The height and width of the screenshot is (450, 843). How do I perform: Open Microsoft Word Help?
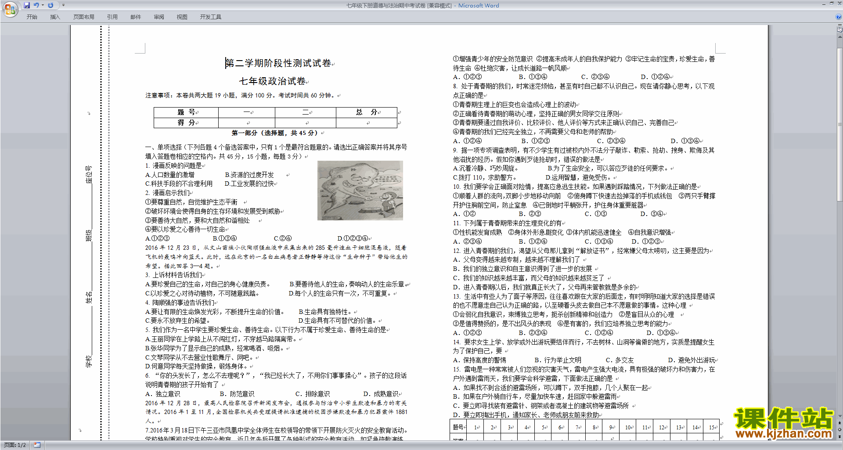click(x=839, y=17)
